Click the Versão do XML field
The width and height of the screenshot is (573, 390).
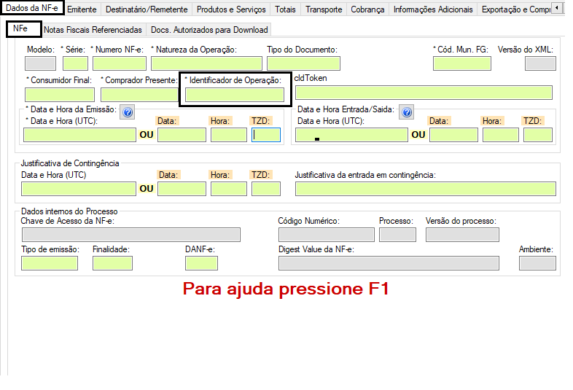pos(540,63)
